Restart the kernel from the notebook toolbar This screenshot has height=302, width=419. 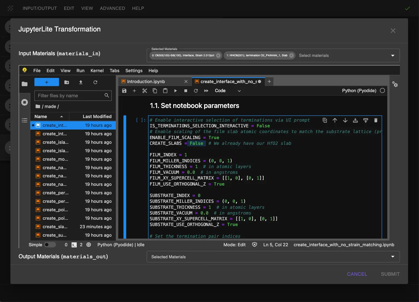pyautogui.click(x=196, y=91)
